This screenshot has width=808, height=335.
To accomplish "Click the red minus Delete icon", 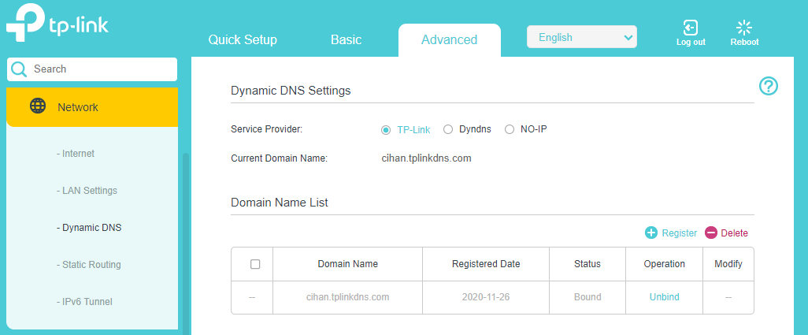I will tap(711, 233).
